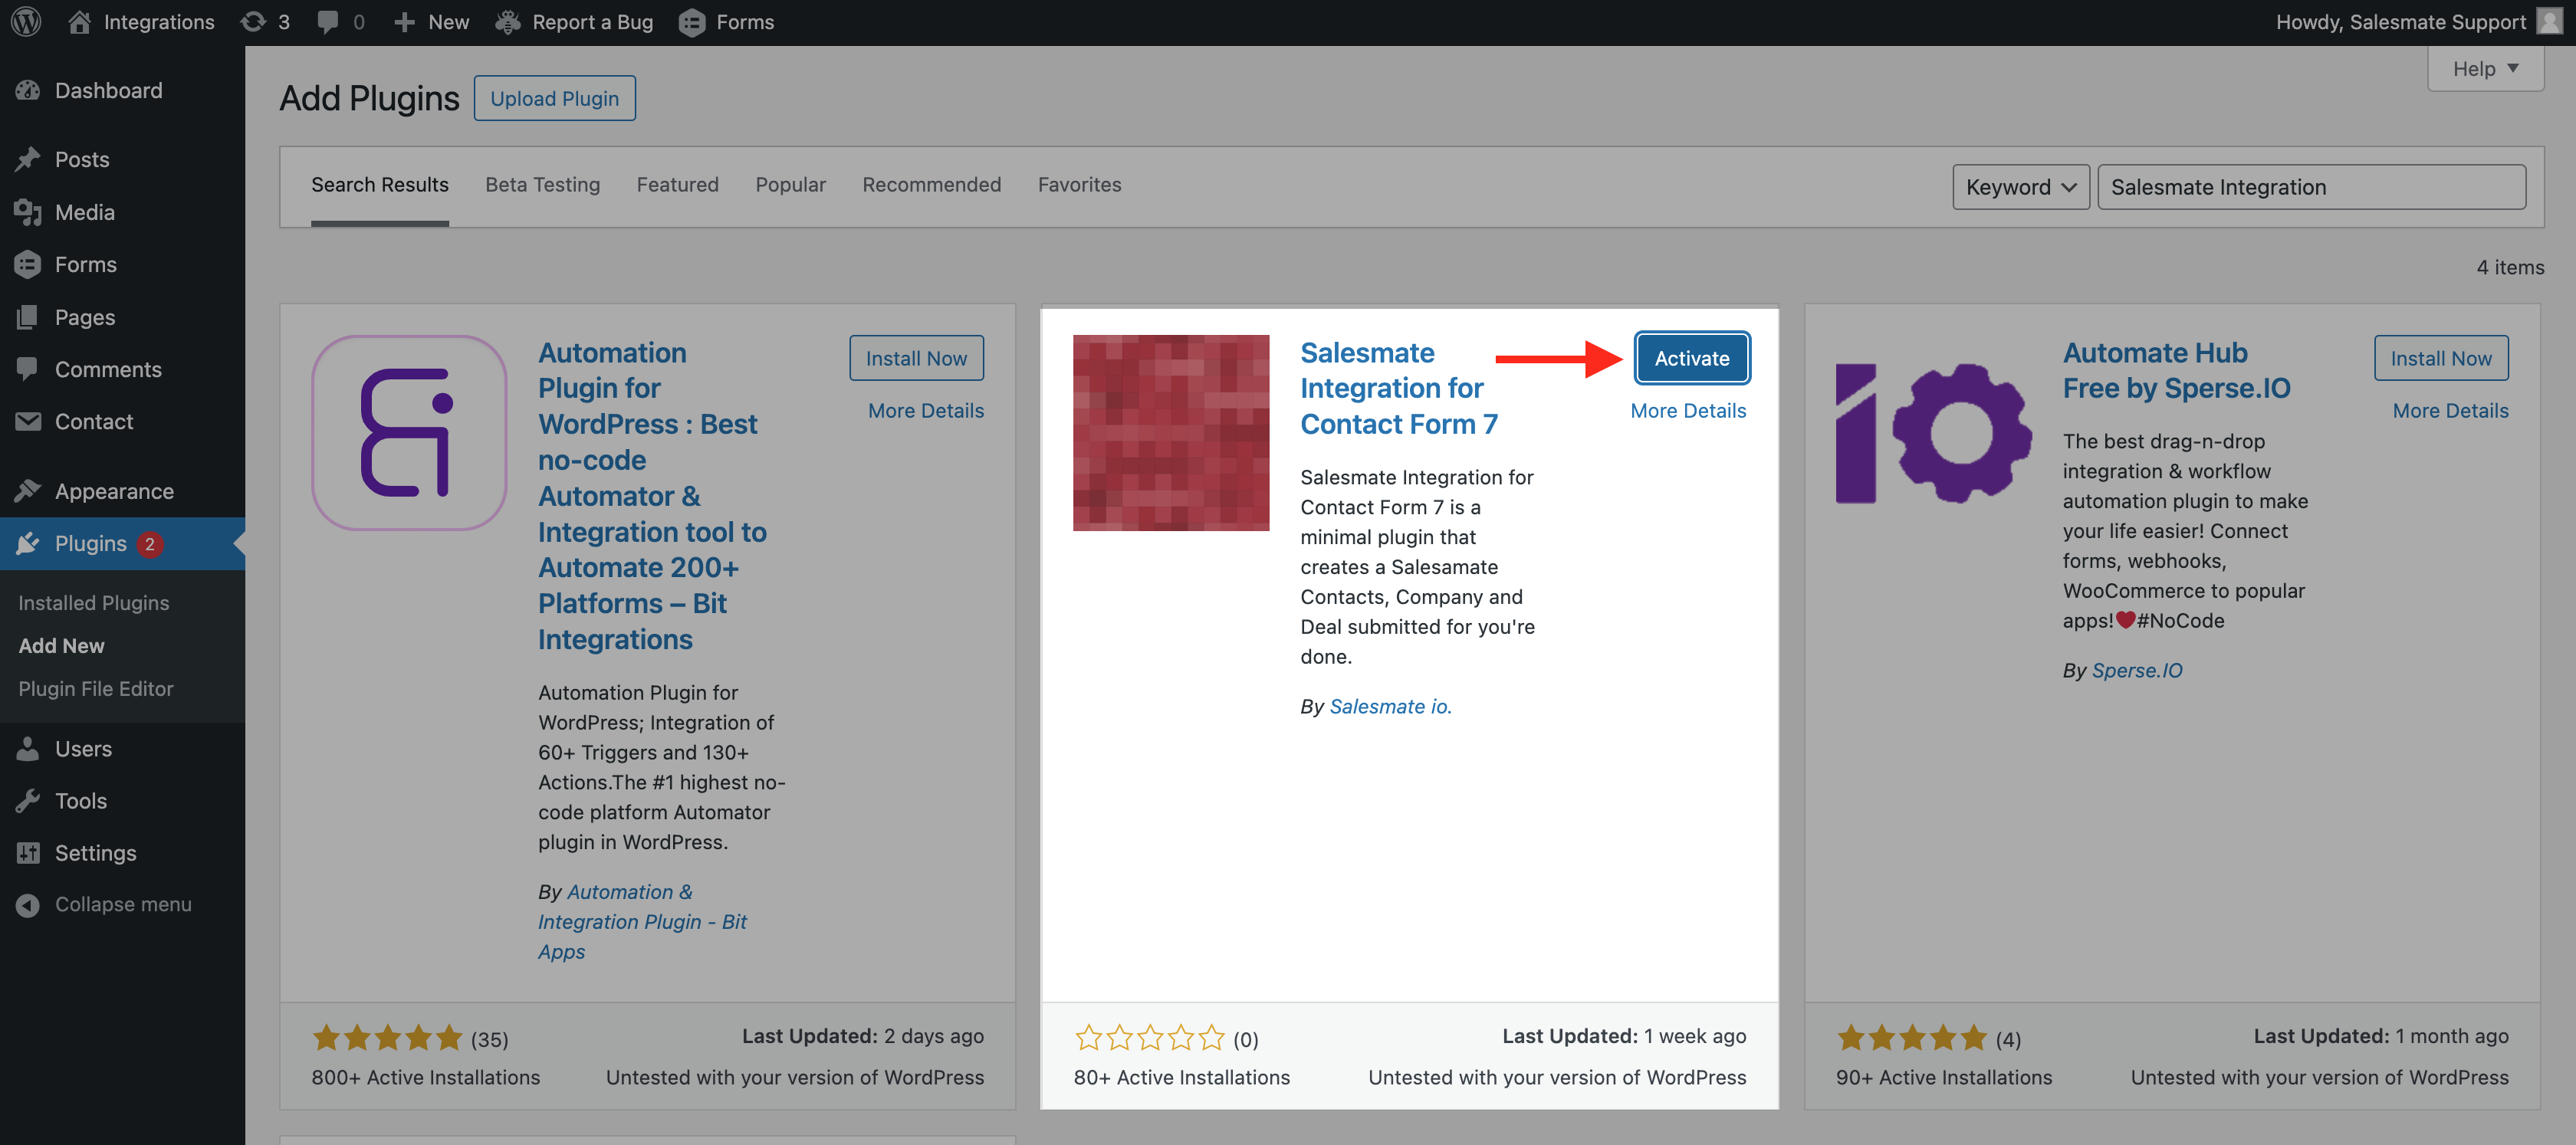
Task: Switch to the Featured tab
Action: (678, 185)
